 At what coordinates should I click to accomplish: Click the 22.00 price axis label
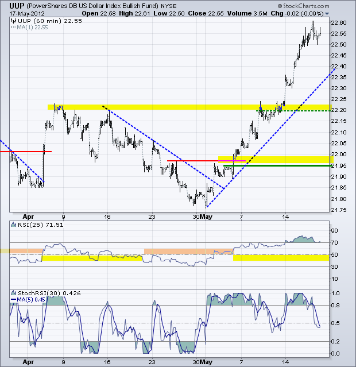point(338,154)
